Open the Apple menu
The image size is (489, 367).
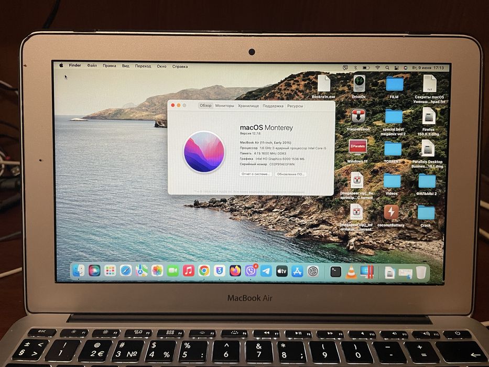[61, 65]
